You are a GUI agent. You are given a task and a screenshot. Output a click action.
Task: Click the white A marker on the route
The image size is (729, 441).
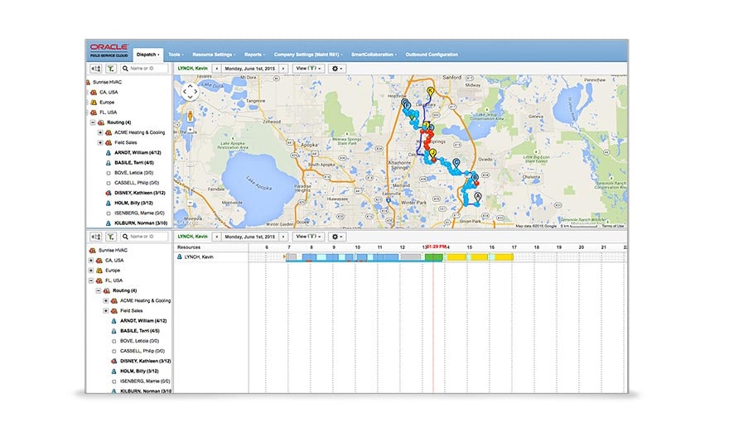(476, 197)
